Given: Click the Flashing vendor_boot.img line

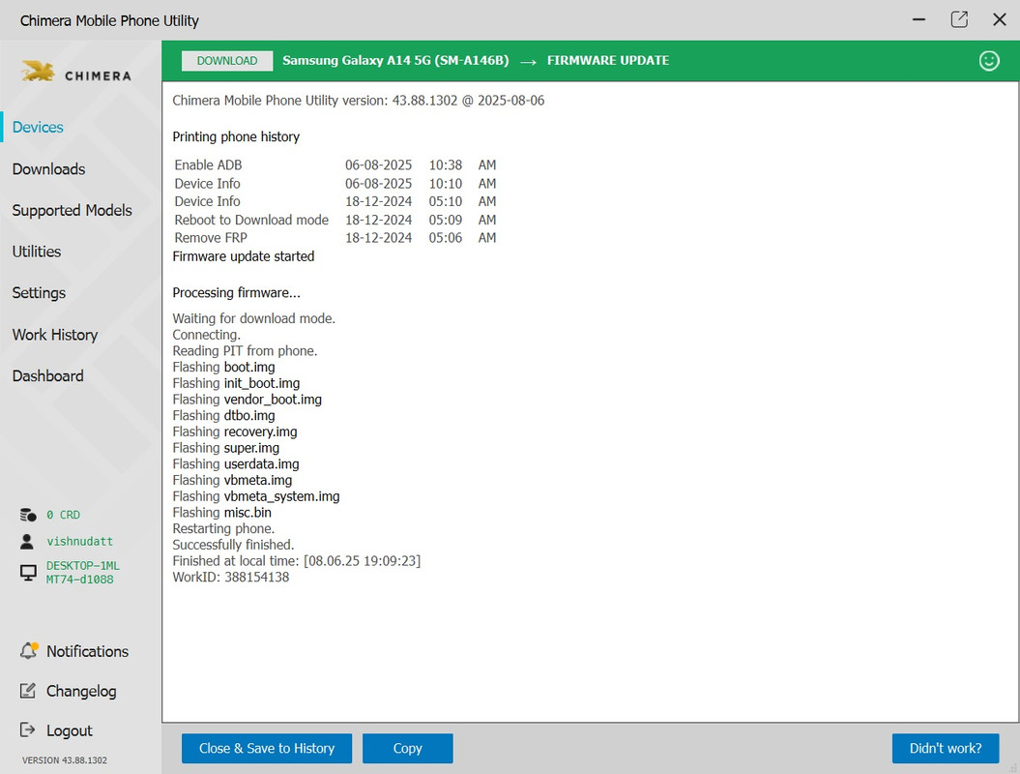Looking at the screenshot, I should (248, 400).
